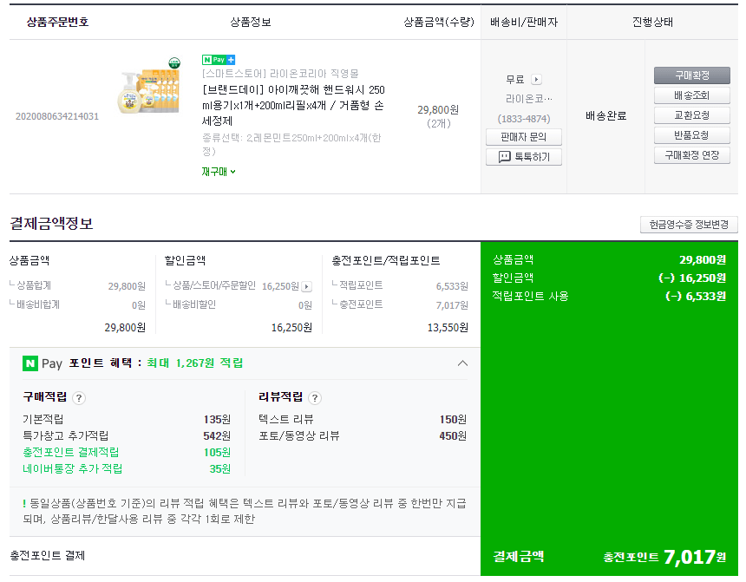The image size is (746, 582).
Task: Click the N Pay plus badge icon
Action: coord(219,60)
